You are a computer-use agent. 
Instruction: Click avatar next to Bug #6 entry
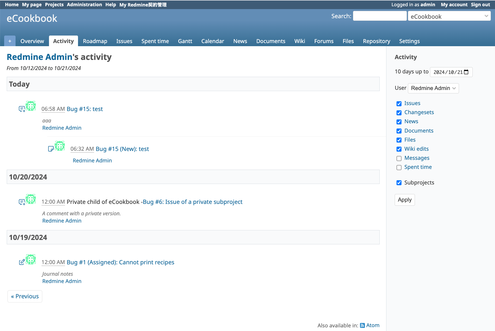31,199
